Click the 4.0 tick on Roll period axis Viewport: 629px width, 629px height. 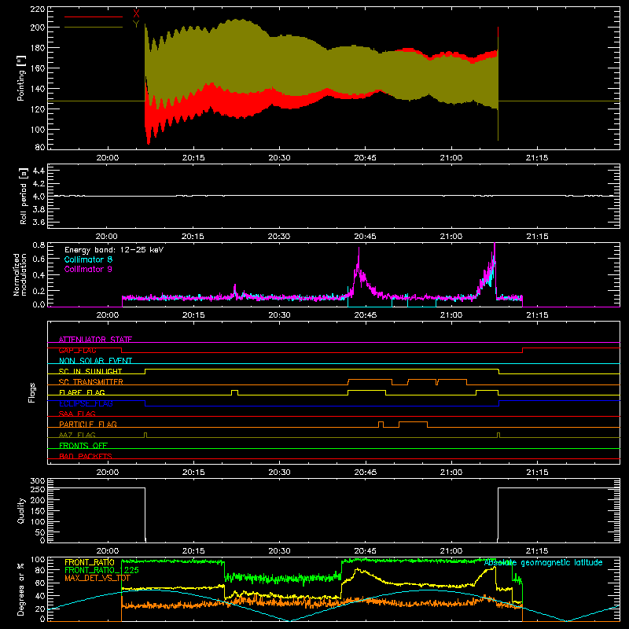coord(39,196)
